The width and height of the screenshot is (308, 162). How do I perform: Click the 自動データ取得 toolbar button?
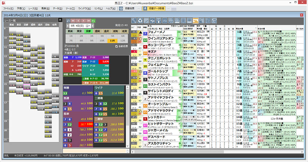point(154,8)
